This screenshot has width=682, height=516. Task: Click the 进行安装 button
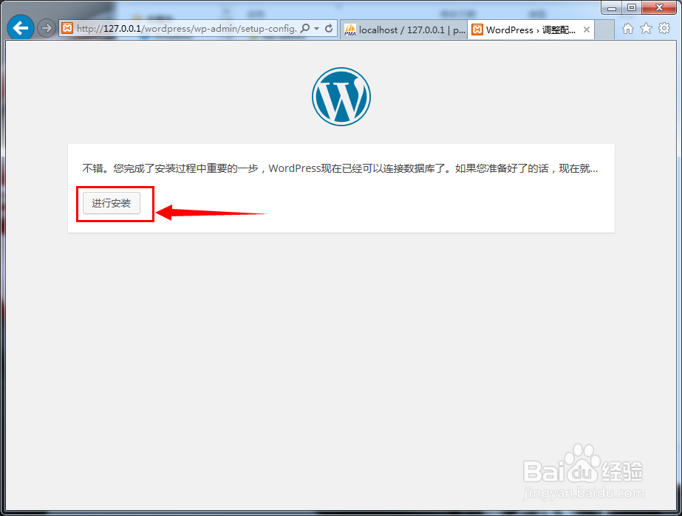(112, 203)
